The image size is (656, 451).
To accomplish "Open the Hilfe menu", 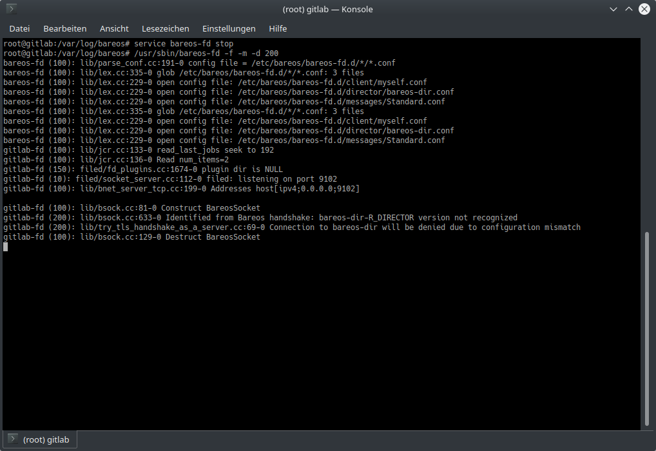I will tap(278, 28).
